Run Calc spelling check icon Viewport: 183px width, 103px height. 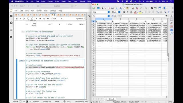pos(156,8)
